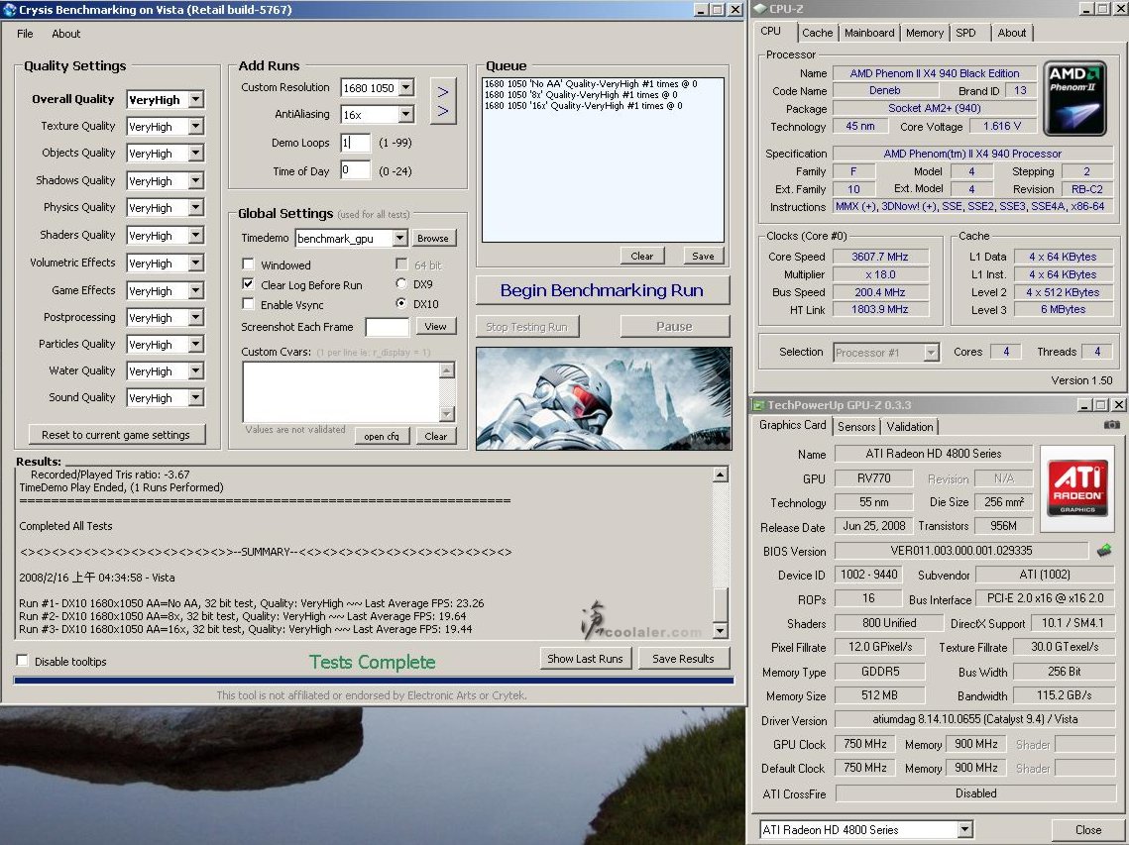Click the Browse button for timedemo
Image resolution: width=1129 pixels, height=845 pixels.
coord(433,238)
